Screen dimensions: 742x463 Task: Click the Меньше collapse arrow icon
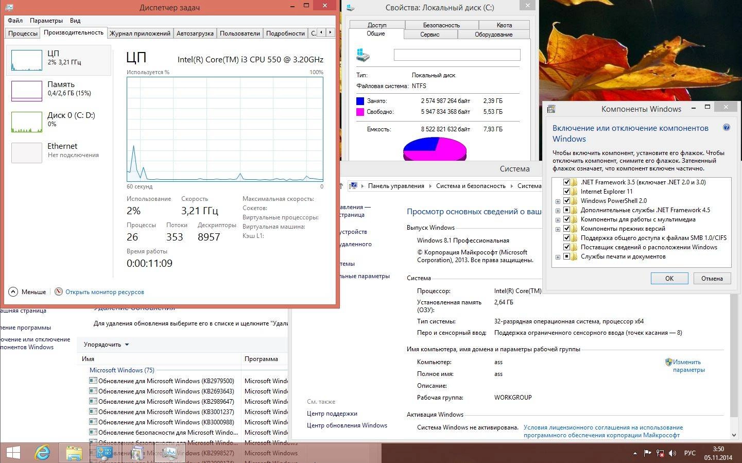tap(13, 292)
